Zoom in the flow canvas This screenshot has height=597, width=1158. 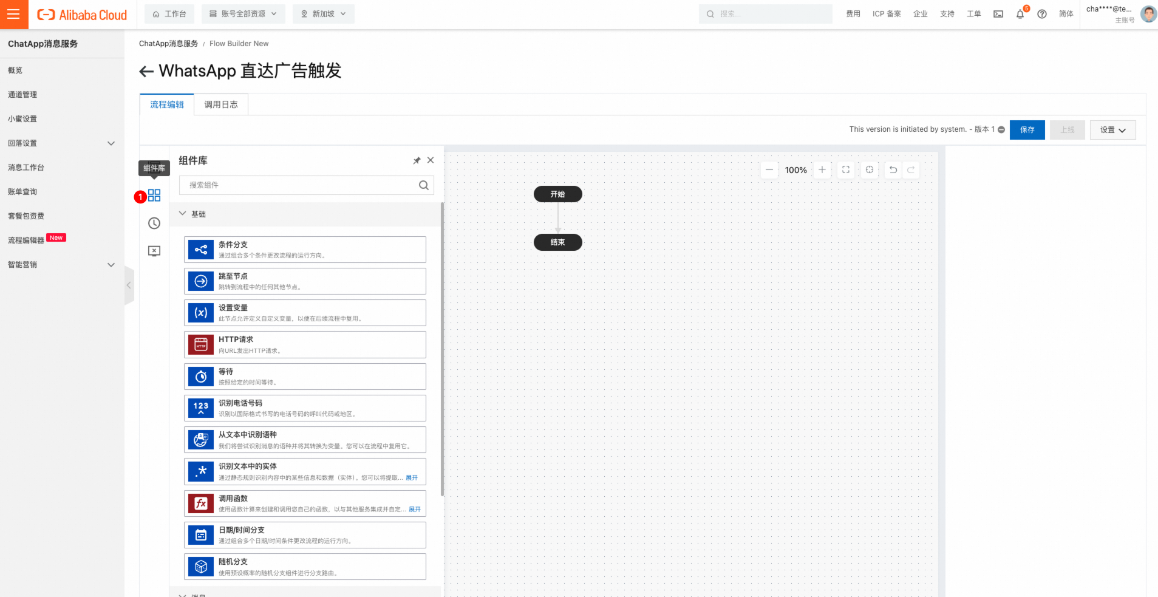click(x=822, y=170)
